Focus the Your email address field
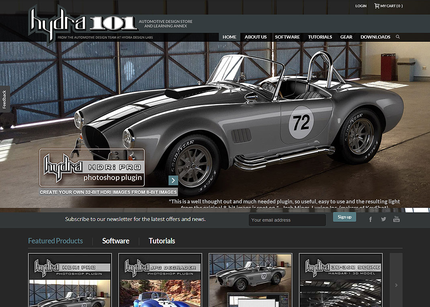The width and height of the screenshot is (430, 307). [287, 220]
